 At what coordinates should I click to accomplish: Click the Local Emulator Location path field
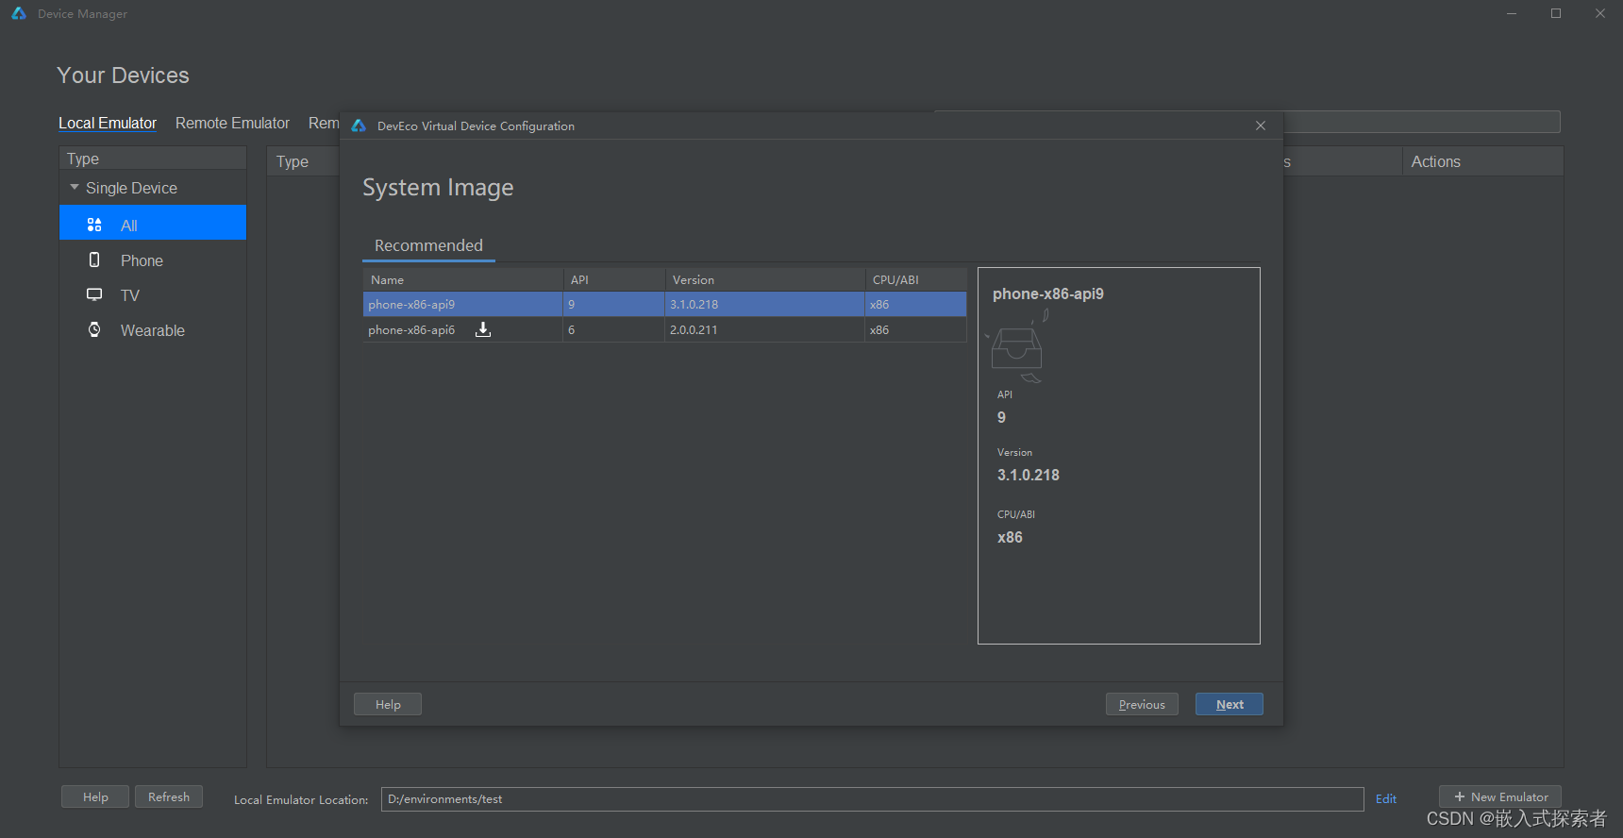point(873,798)
